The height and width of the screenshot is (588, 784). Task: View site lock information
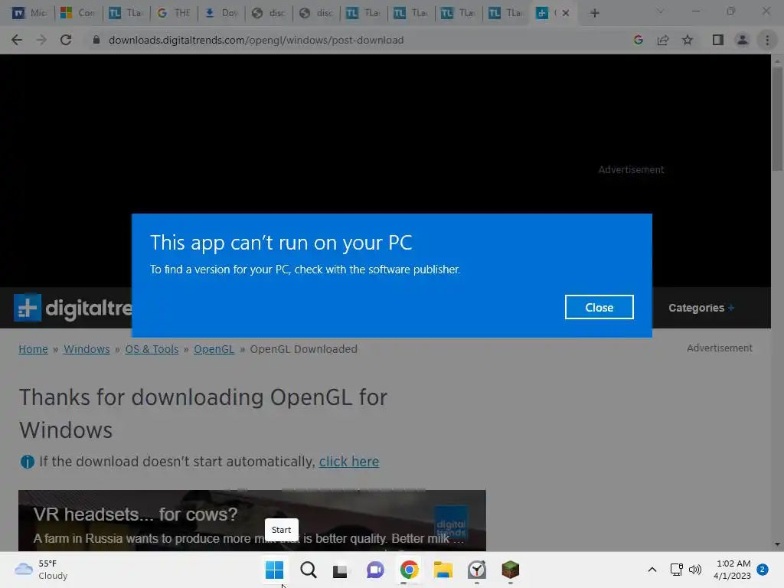[96, 40]
